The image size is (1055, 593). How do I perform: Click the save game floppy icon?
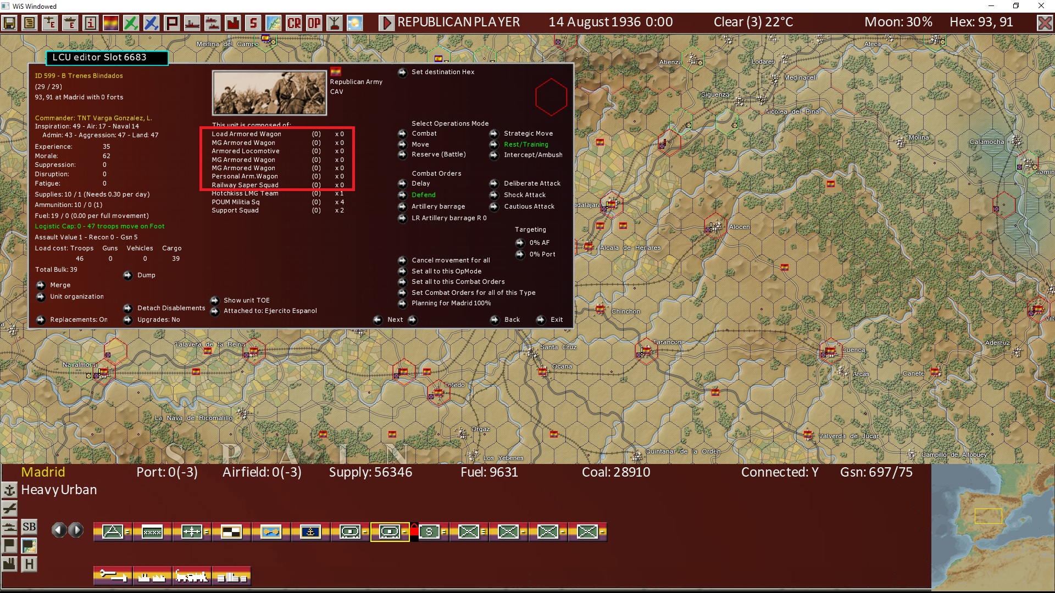(9, 23)
